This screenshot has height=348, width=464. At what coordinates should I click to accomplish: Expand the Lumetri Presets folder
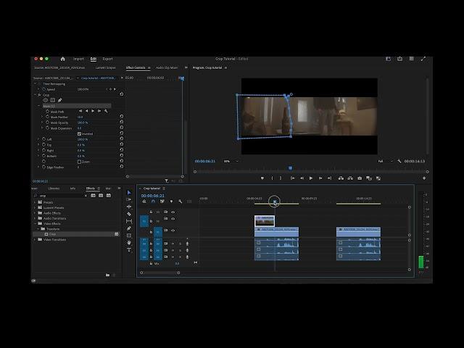(x=35, y=208)
